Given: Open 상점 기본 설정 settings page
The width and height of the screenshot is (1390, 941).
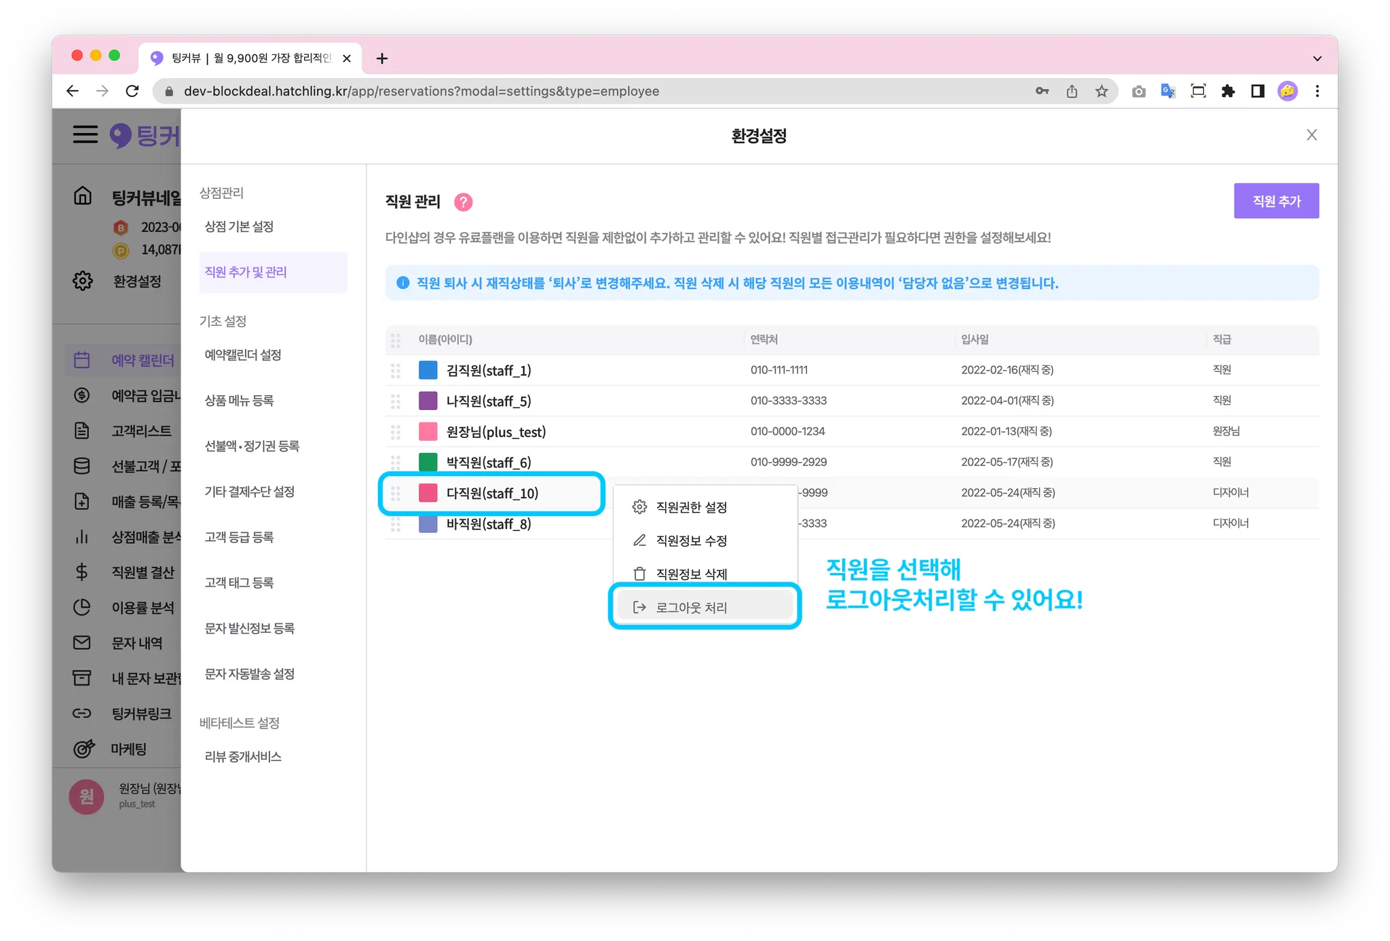Looking at the screenshot, I should coord(239,227).
